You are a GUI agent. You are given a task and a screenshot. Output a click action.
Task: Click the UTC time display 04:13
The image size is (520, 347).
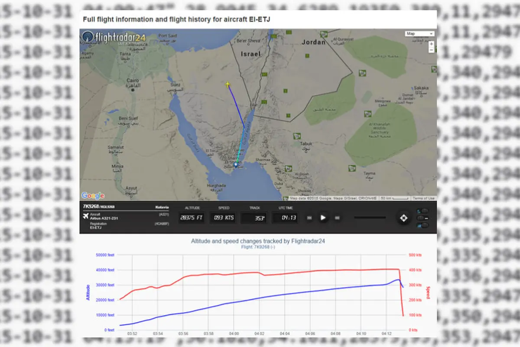[x=285, y=218]
